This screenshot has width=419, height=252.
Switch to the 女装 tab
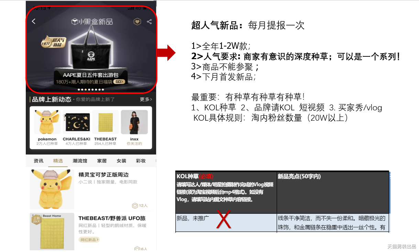pos(121,161)
